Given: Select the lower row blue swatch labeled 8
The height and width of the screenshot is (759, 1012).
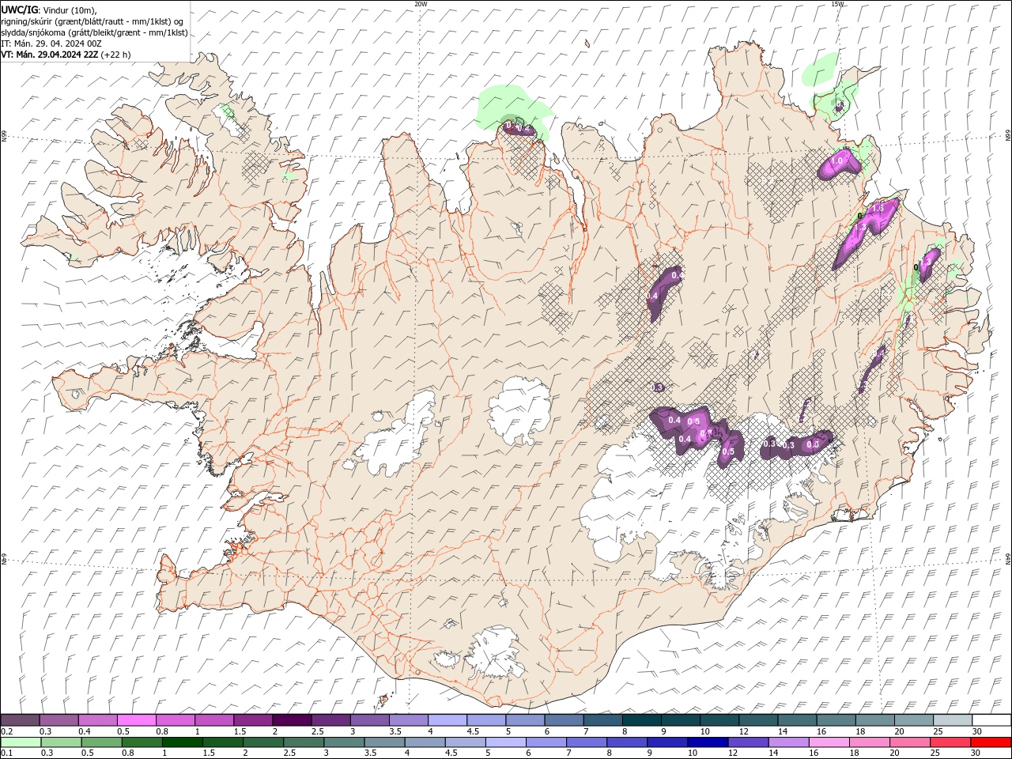Looking at the screenshot, I should (627, 742).
